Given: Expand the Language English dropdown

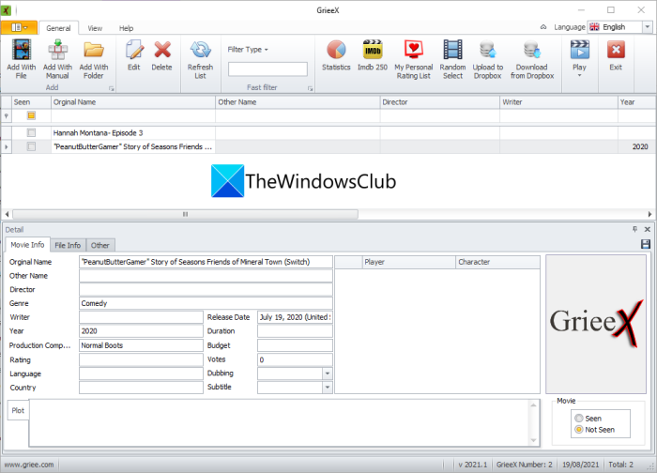Looking at the screenshot, I should (648, 27).
